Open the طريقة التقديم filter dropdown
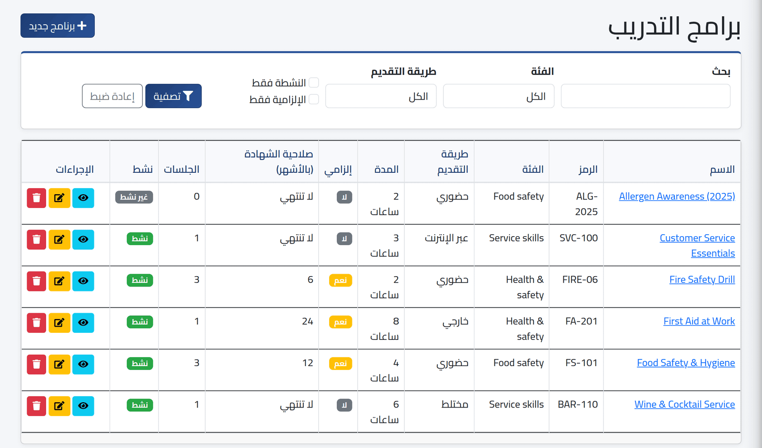 point(381,96)
